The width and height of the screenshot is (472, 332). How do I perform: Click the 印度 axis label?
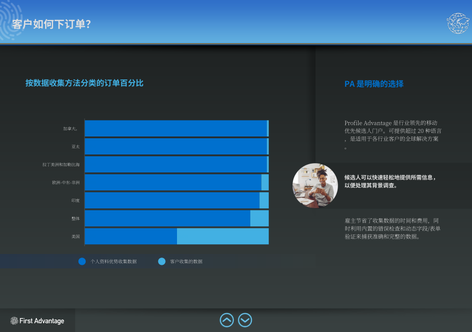75,201
